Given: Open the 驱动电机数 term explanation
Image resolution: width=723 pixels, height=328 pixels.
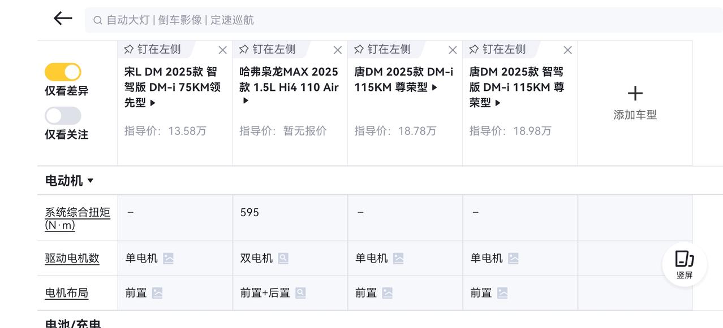Looking at the screenshot, I should [x=72, y=258].
